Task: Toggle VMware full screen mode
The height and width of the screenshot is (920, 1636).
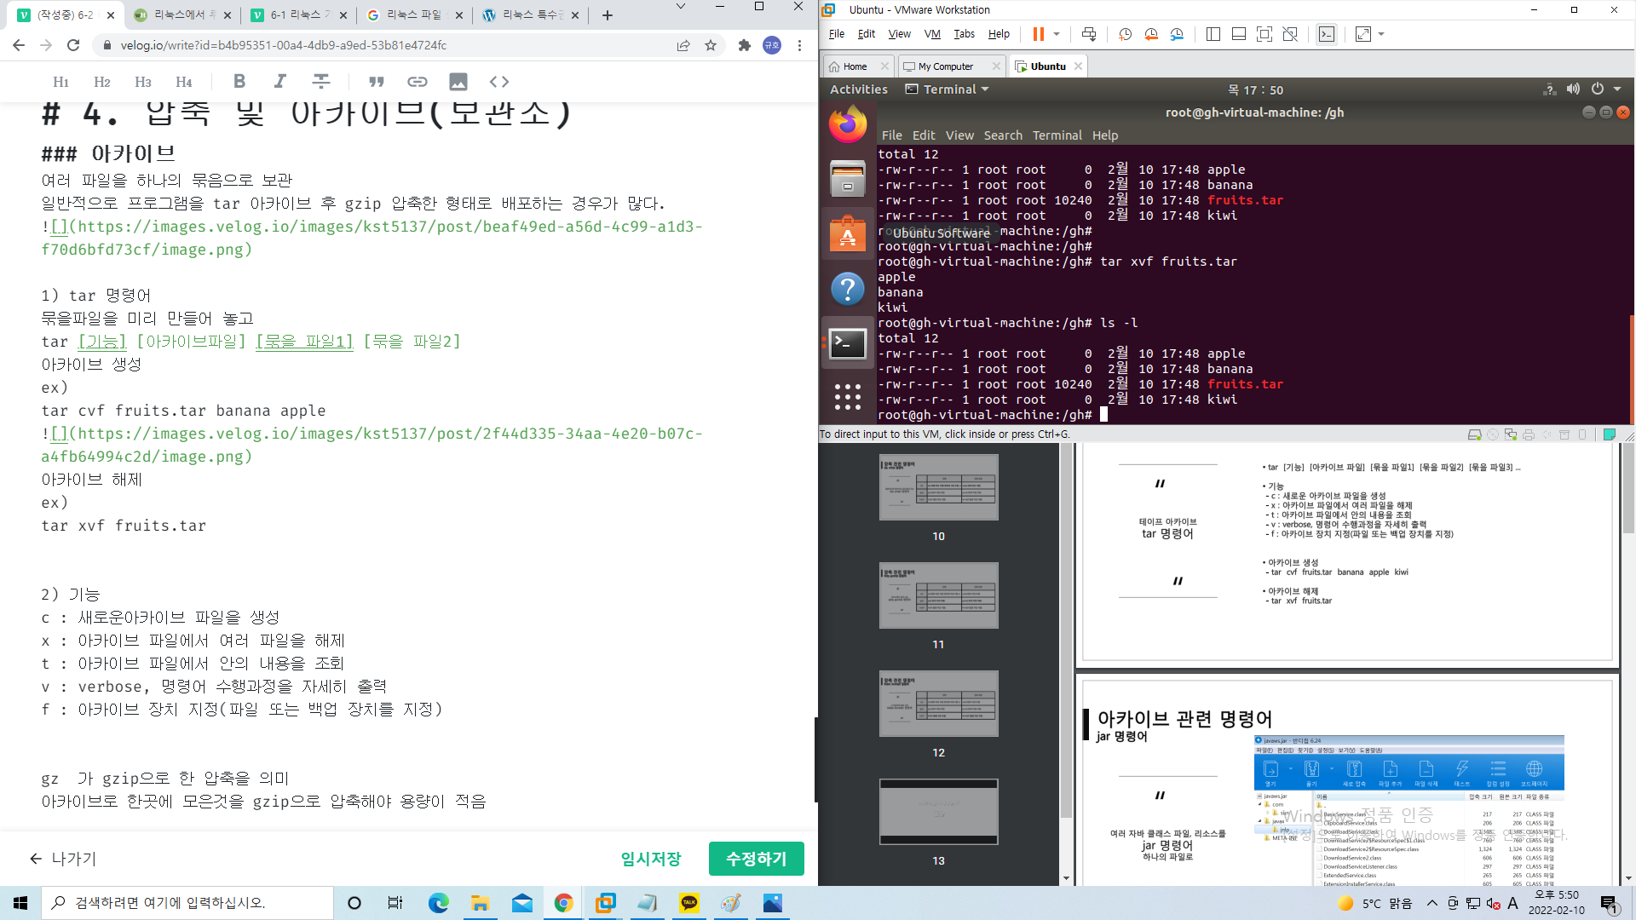Action: tap(1264, 34)
